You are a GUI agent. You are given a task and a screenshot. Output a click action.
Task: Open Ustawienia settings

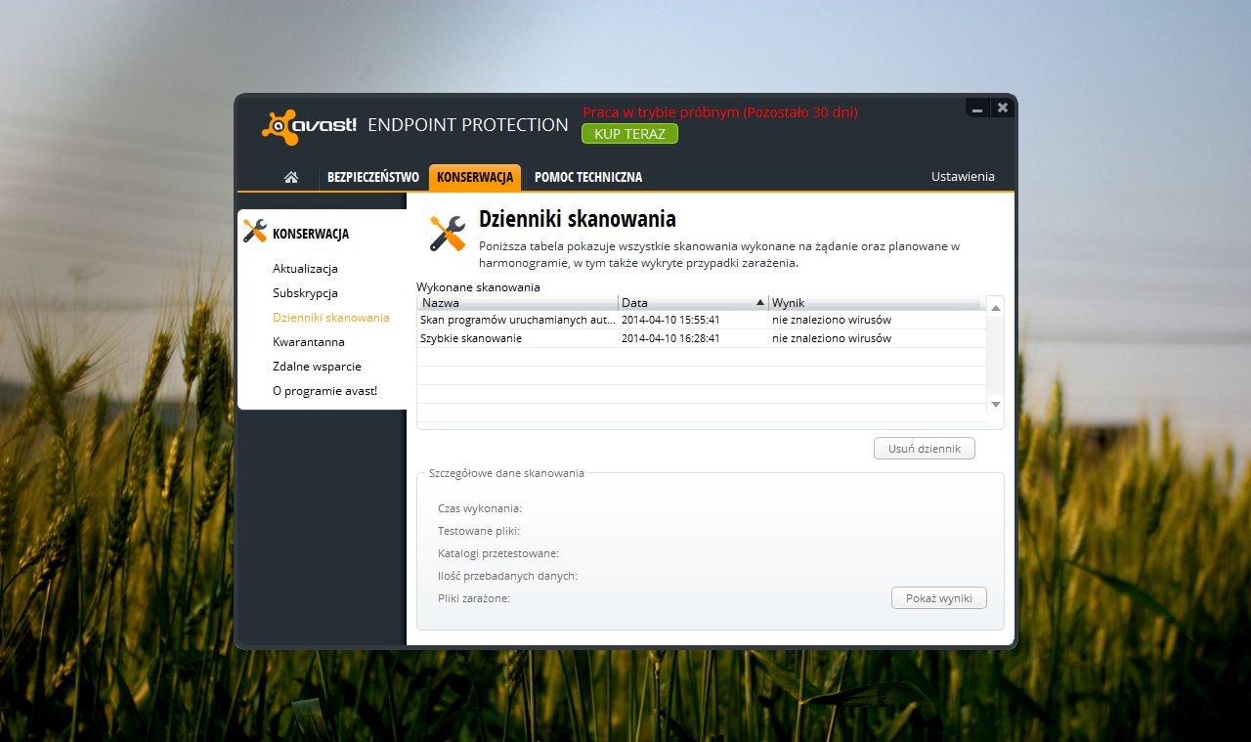click(x=963, y=177)
